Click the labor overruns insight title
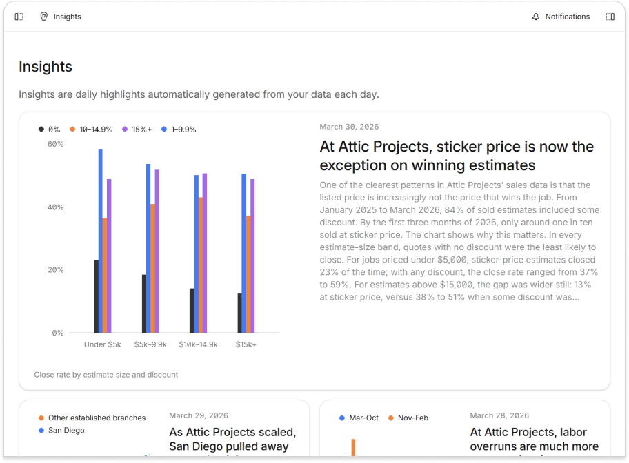Screen dimensions: 629x463 click(x=533, y=439)
